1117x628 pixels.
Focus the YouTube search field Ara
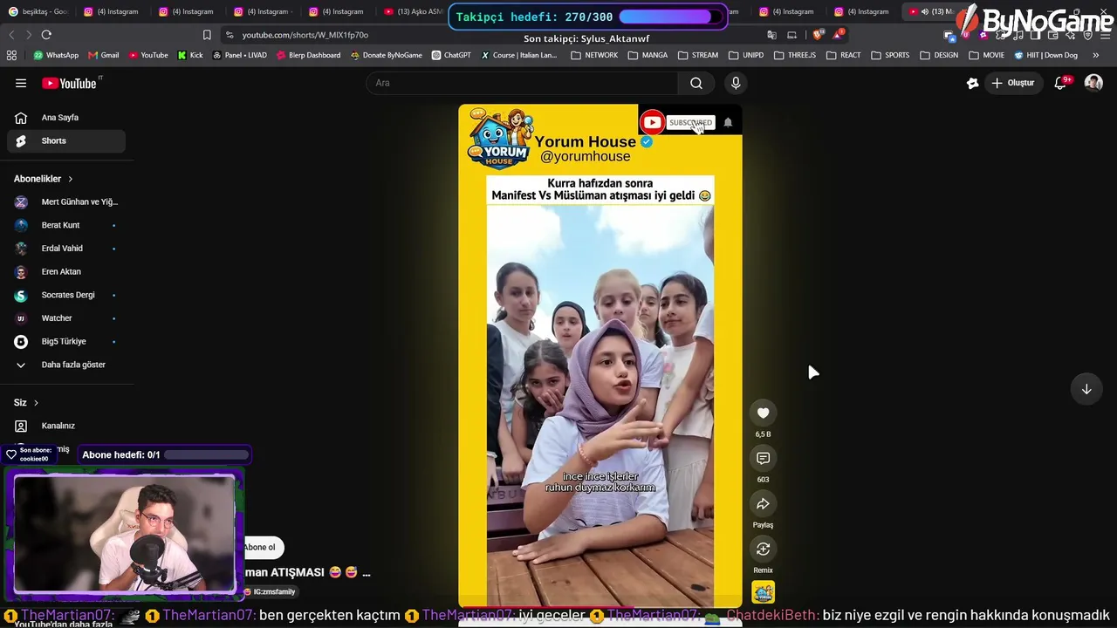(x=522, y=83)
